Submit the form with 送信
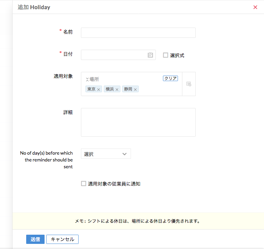The height and width of the screenshot is (249, 264). (x=35, y=239)
